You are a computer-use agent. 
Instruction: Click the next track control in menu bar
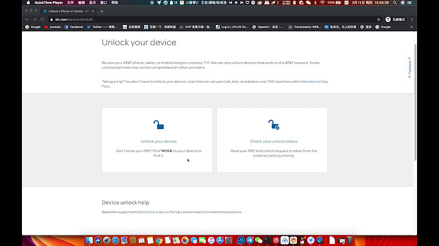242,2
